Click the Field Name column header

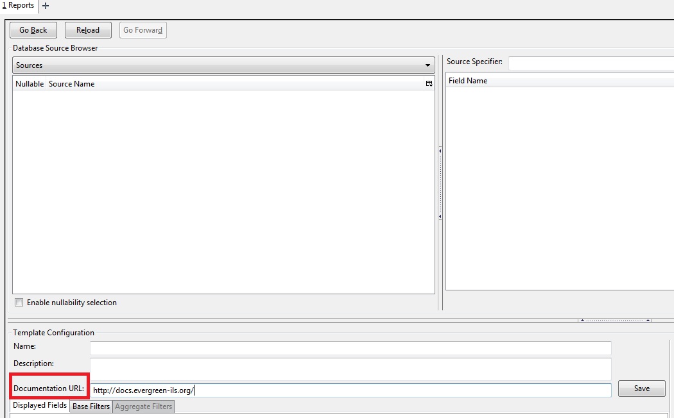[558, 81]
